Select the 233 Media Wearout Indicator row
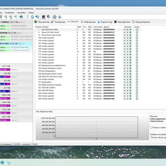166x166 pixels. coord(88,85)
